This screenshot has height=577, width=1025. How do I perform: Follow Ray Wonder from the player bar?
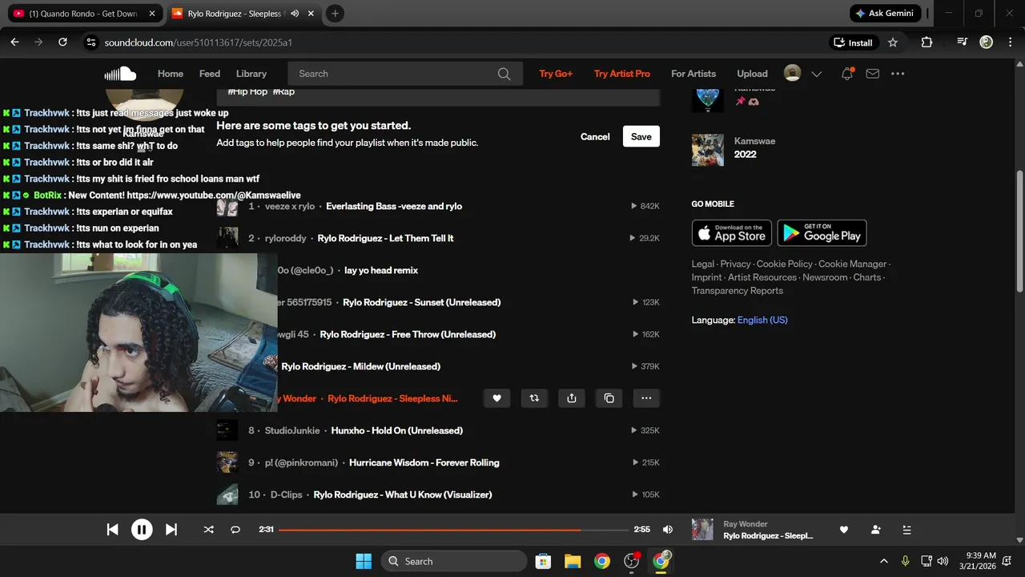[x=876, y=530]
